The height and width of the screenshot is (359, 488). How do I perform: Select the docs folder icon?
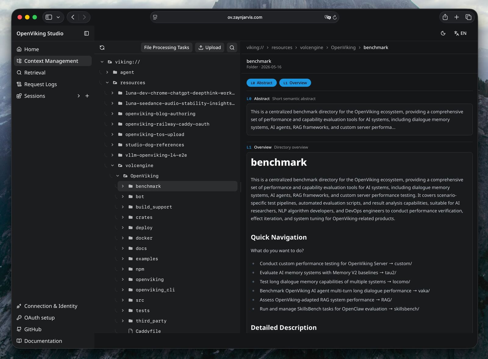coord(131,248)
